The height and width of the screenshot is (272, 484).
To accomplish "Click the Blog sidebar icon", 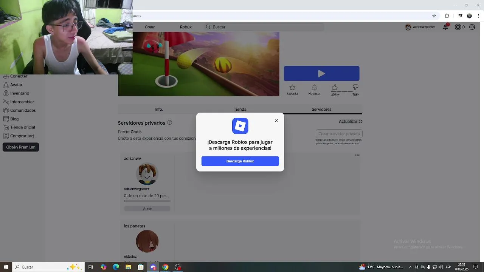I will pos(6,119).
